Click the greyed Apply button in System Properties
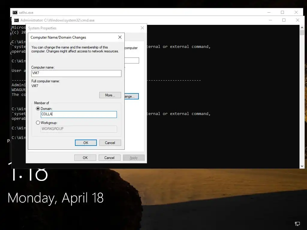This screenshot has height=230, width=307. tap(134, 158)
